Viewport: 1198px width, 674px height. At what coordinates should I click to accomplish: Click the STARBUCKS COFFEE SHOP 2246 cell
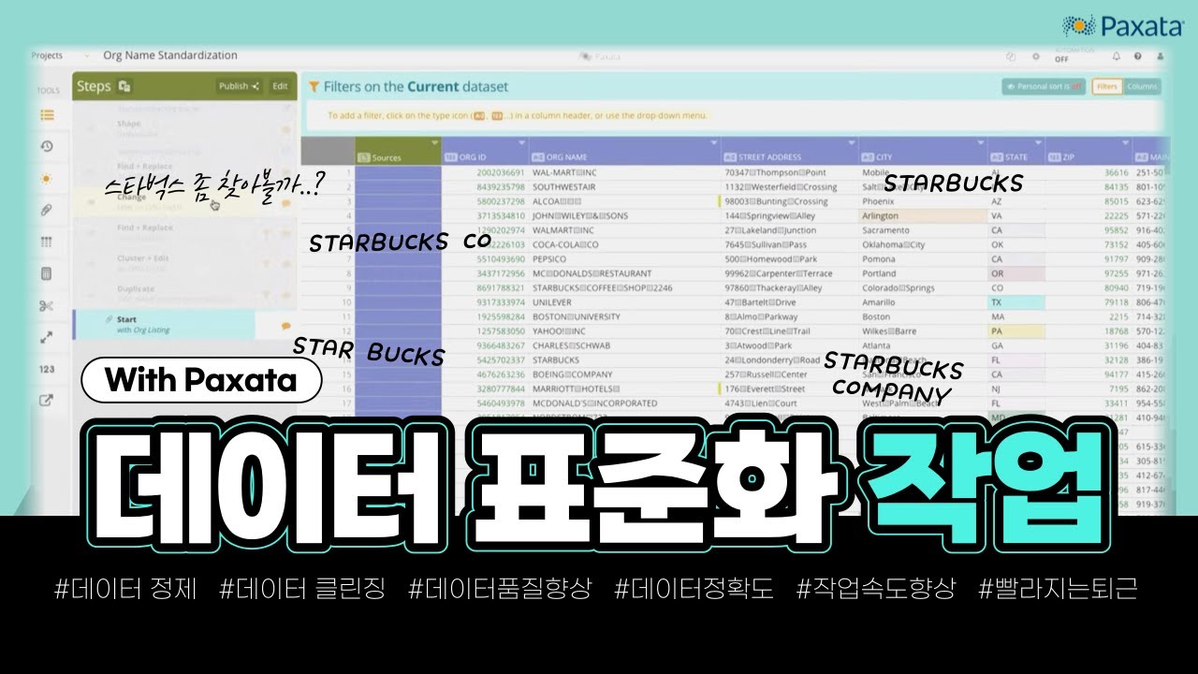click(625, 288)
